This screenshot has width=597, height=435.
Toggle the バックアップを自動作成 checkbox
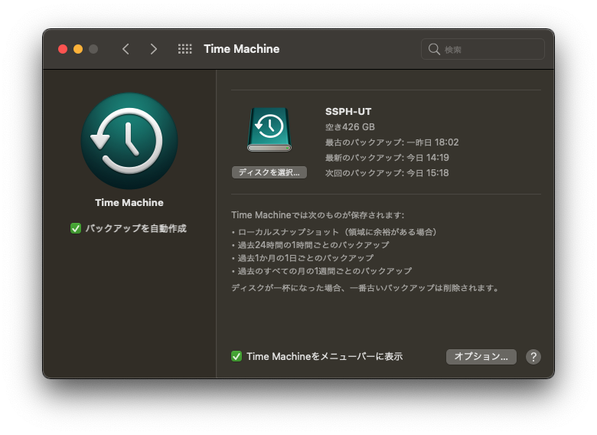(75, 228)
